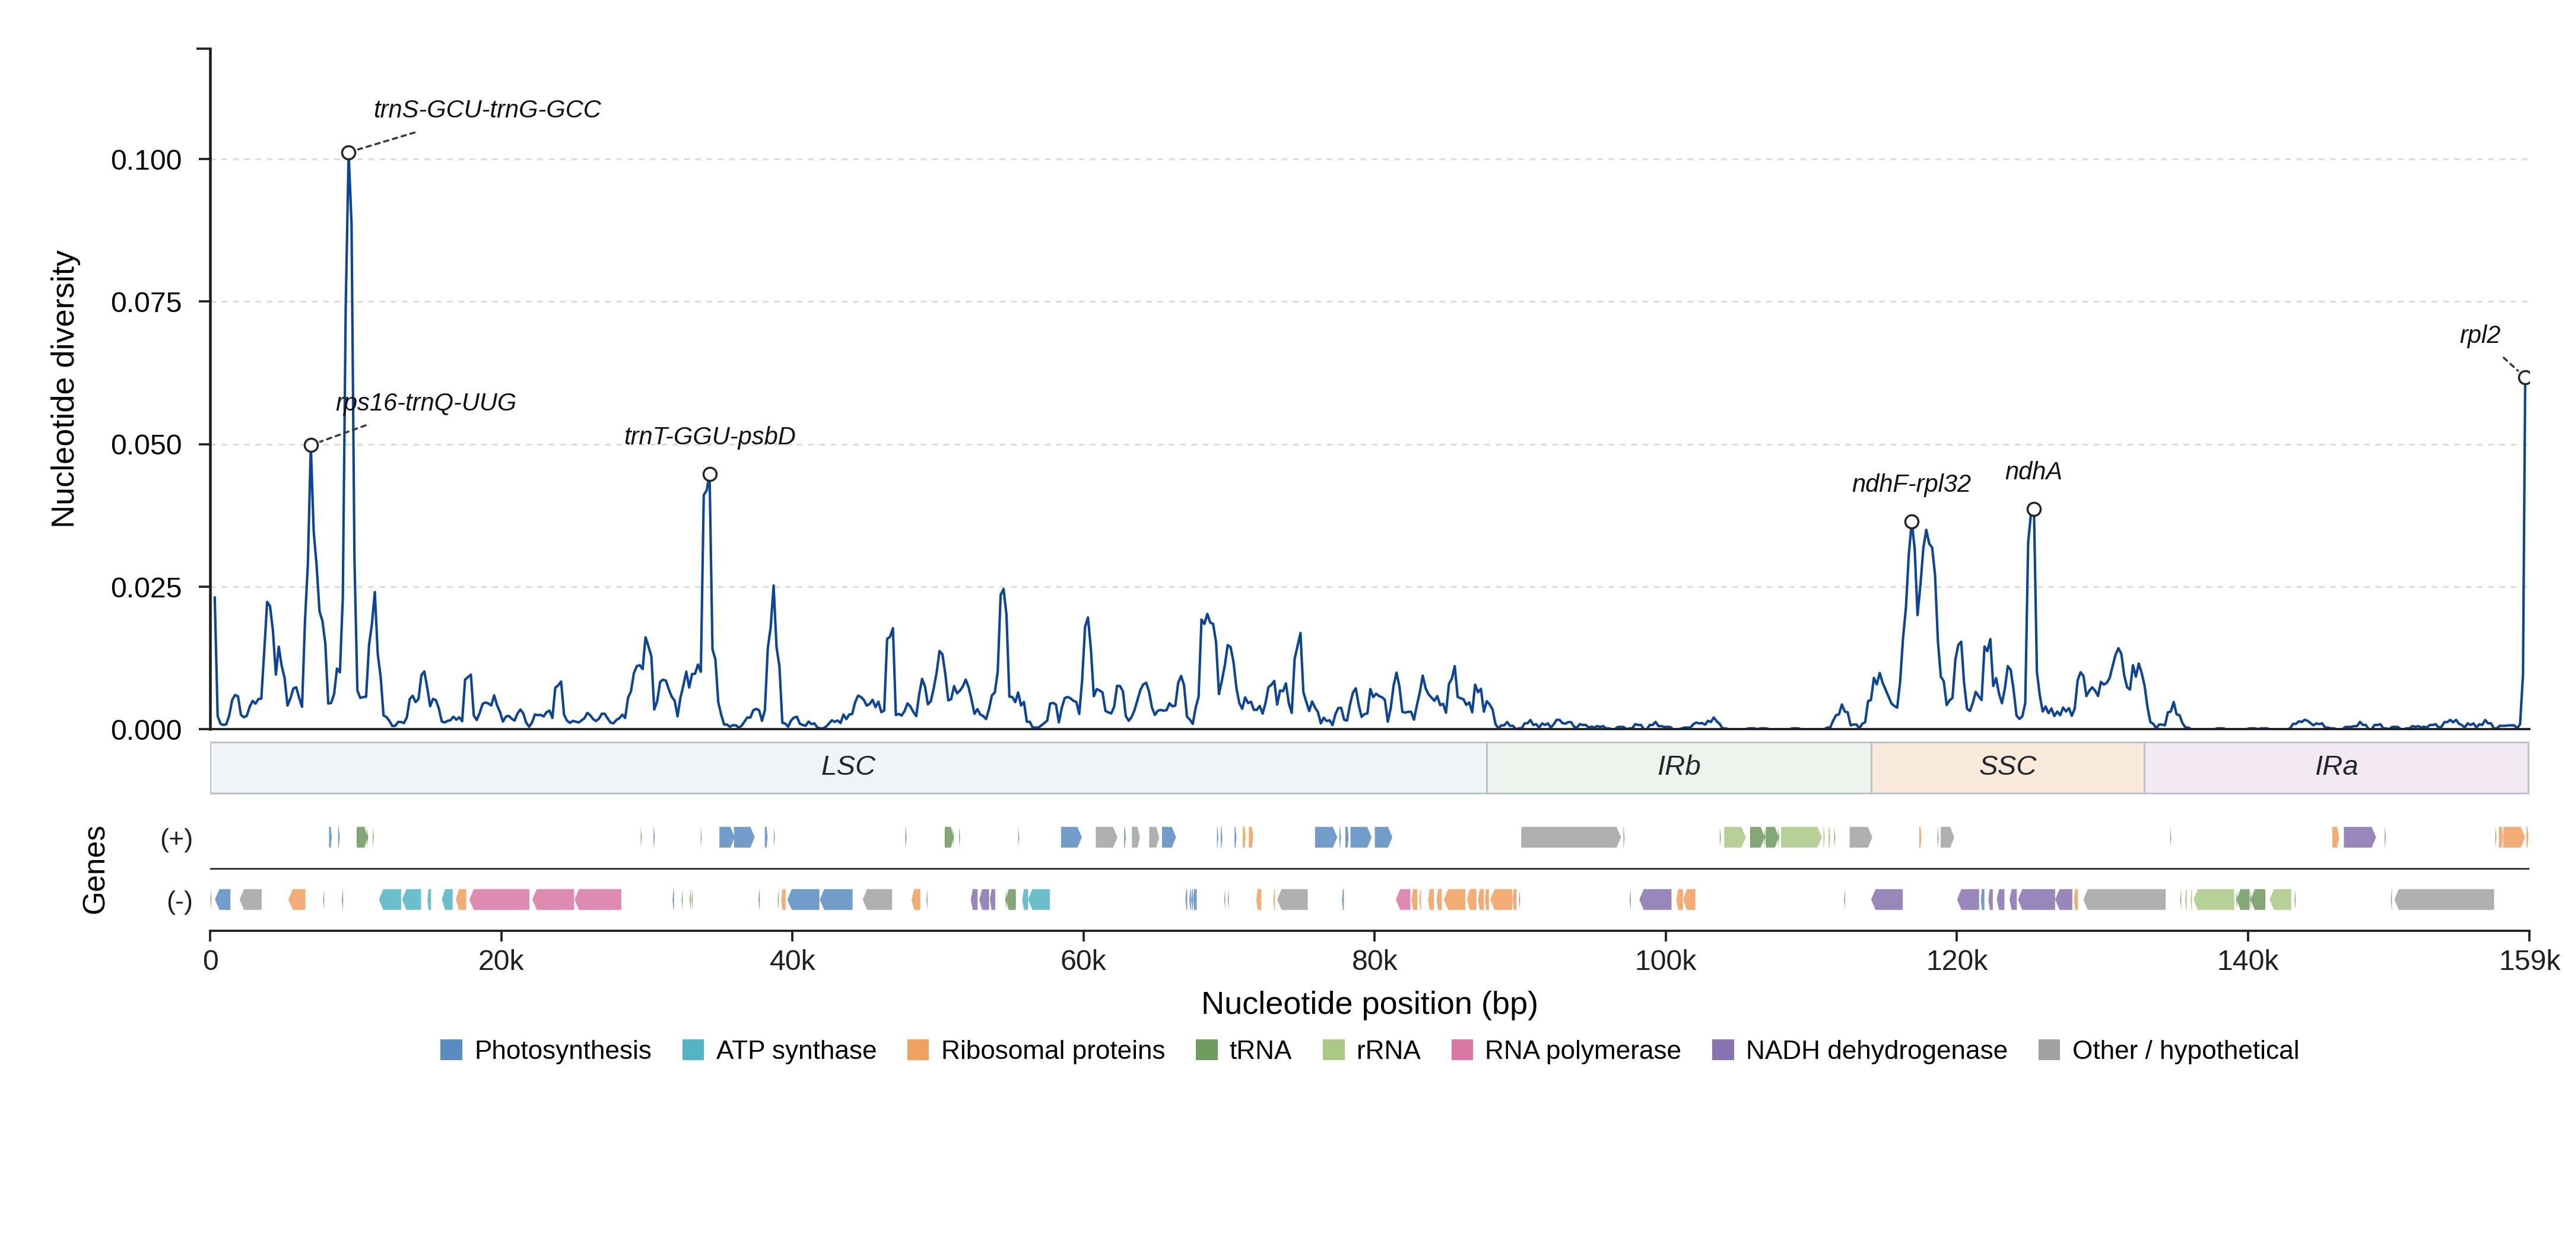
Task: Click the rps16-trnQ-UUG annotation label
Action: point(426,402)
